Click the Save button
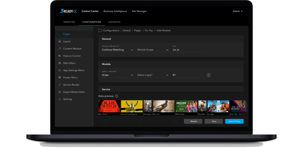 214,121
